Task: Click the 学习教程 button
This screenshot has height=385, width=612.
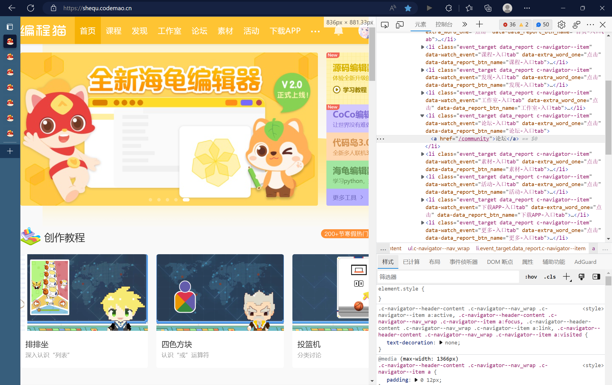Action: [350, 90]
